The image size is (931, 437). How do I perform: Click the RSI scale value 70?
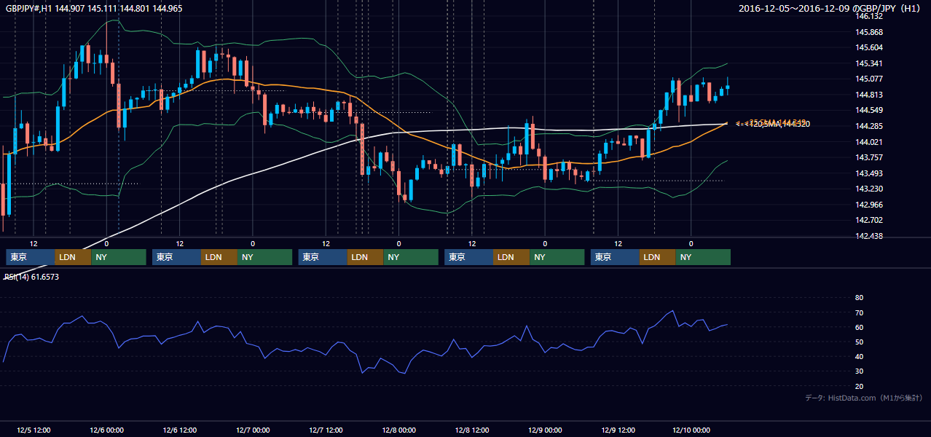[859, 312]
